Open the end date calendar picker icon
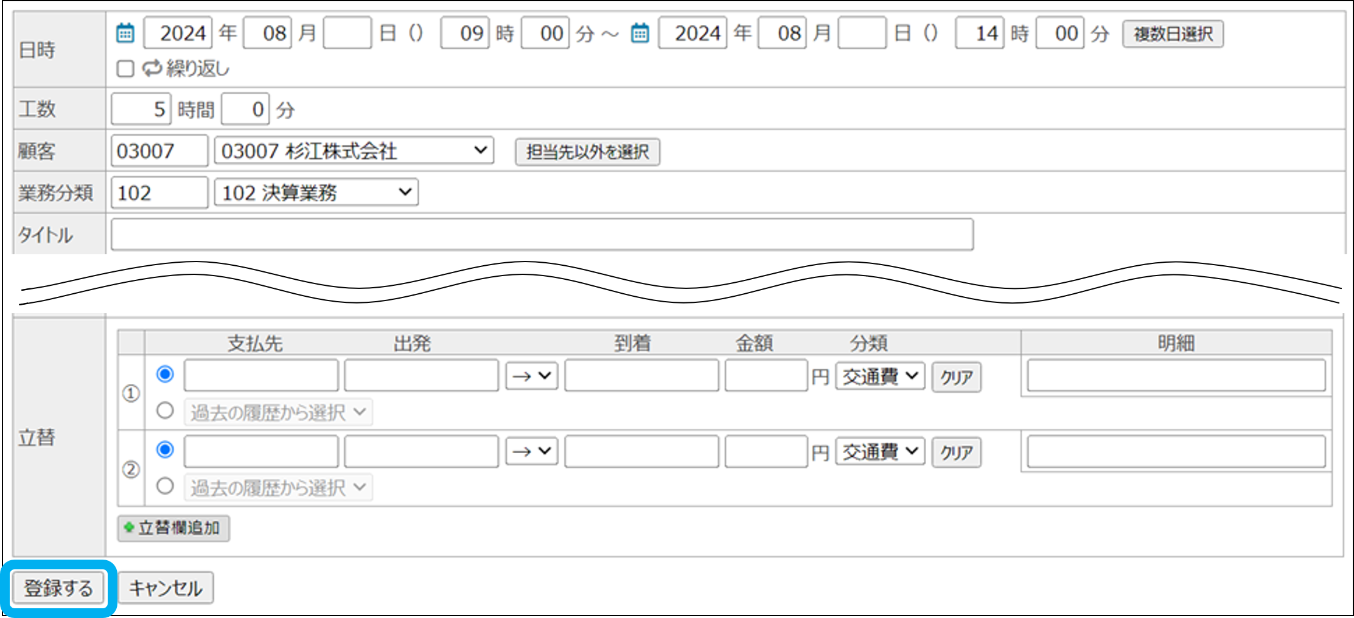This screenshot has width=1354, height=618. pyautogui.click(x=640, y=33)
